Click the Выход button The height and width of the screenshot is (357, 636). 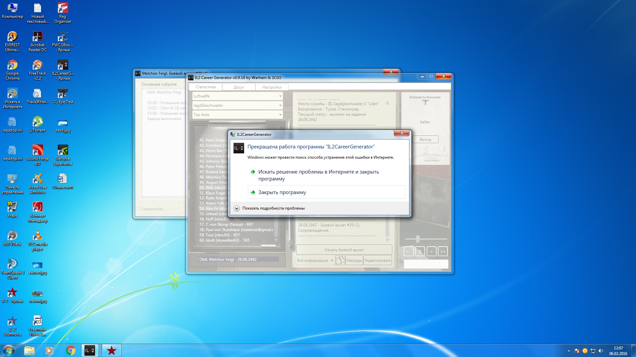pos(425,139)
